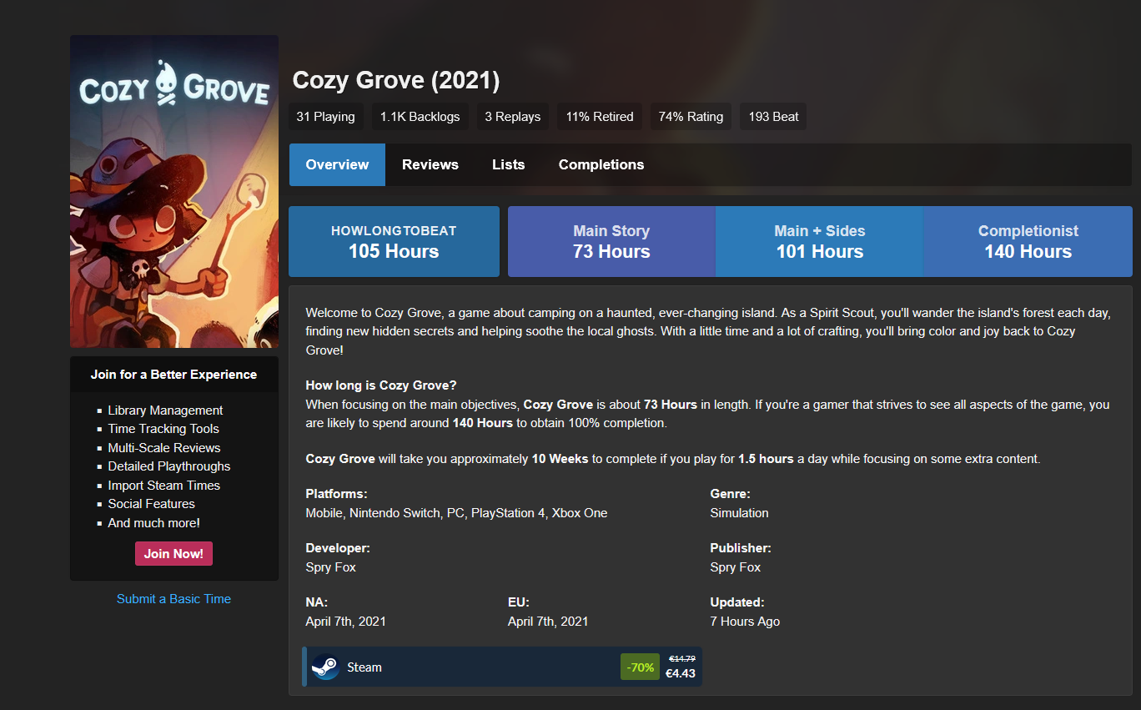Click the Spry Fox publisher name
Image resolution: width=1141 pixels, height=710 pixels.
coord(736,567)
